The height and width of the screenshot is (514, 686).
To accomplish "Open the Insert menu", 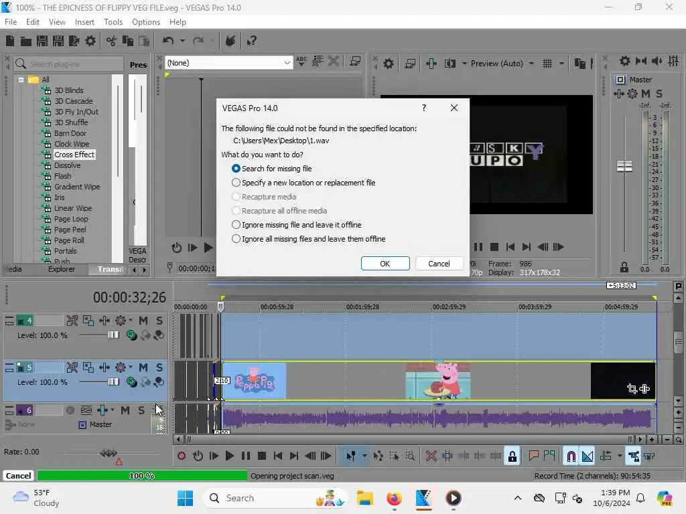I will [x=84, y=22].
